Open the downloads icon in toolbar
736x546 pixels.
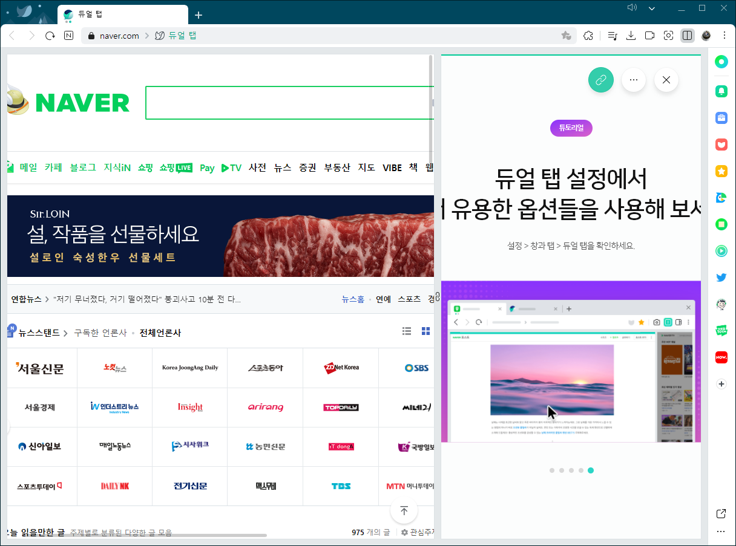pyautogui.click(x=631, y=36)
